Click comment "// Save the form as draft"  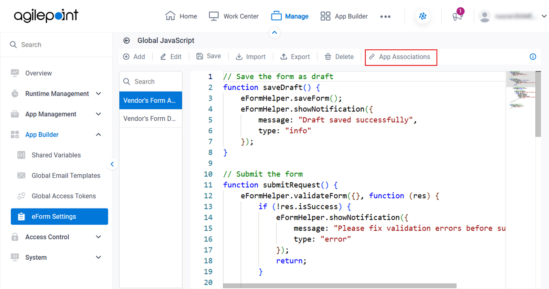coord(278,77)
